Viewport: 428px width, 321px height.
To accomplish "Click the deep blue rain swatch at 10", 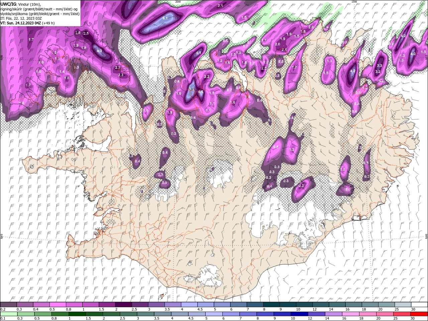I will 299,314.
